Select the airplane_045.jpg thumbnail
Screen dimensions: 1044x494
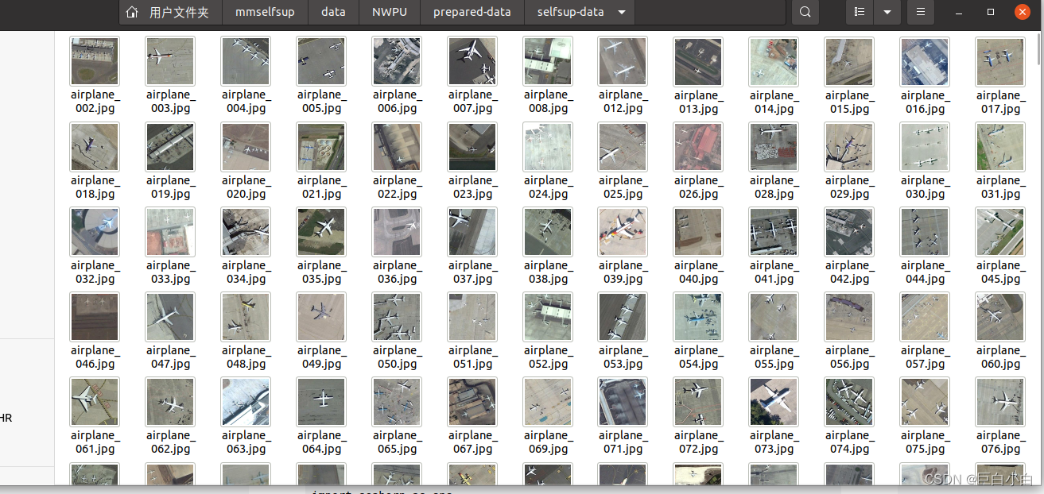click(x=1000, y=231)
